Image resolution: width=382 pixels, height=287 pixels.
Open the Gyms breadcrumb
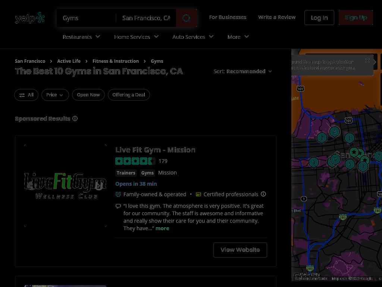point(157,61)
